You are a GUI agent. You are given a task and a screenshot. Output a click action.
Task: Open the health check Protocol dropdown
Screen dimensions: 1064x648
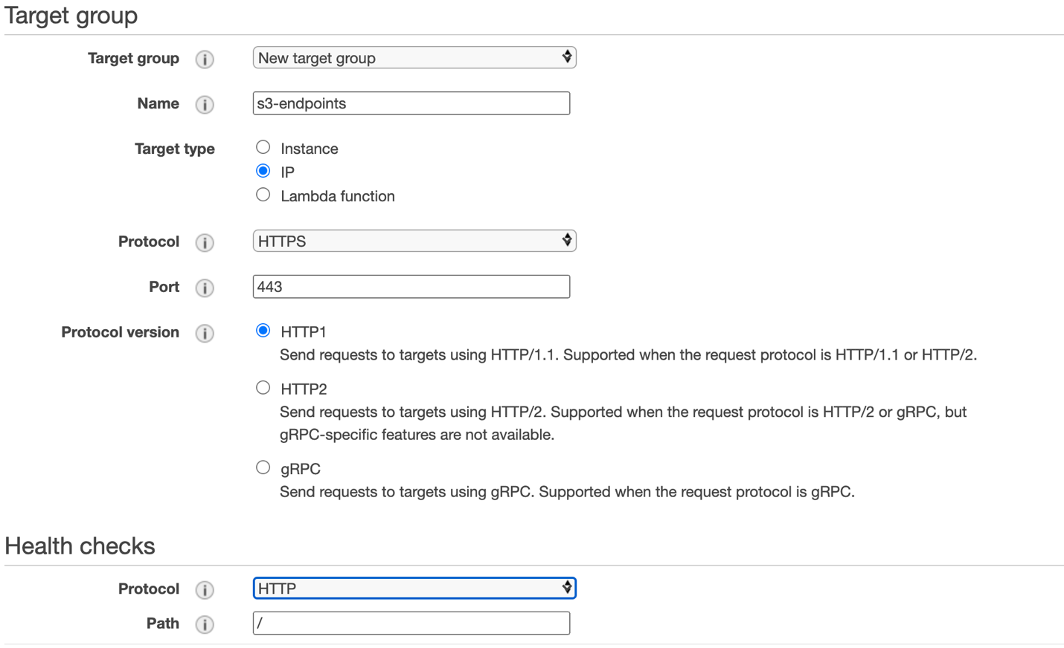(x=414, y=588)
